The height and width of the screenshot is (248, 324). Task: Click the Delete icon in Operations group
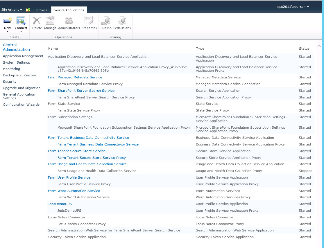tap(37, 20)
